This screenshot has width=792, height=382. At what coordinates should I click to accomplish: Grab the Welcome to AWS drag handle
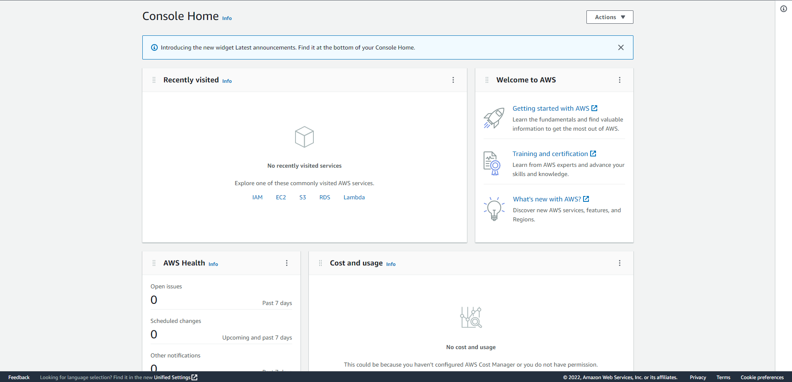coord(487,80)
